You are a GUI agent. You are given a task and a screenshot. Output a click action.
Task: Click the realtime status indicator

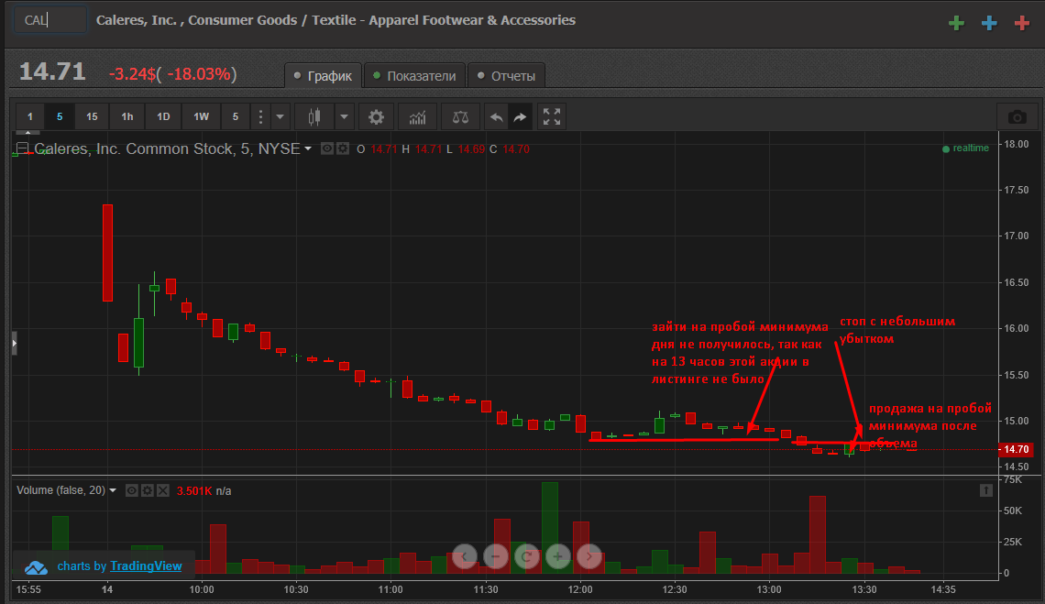(x=965, y=148)
